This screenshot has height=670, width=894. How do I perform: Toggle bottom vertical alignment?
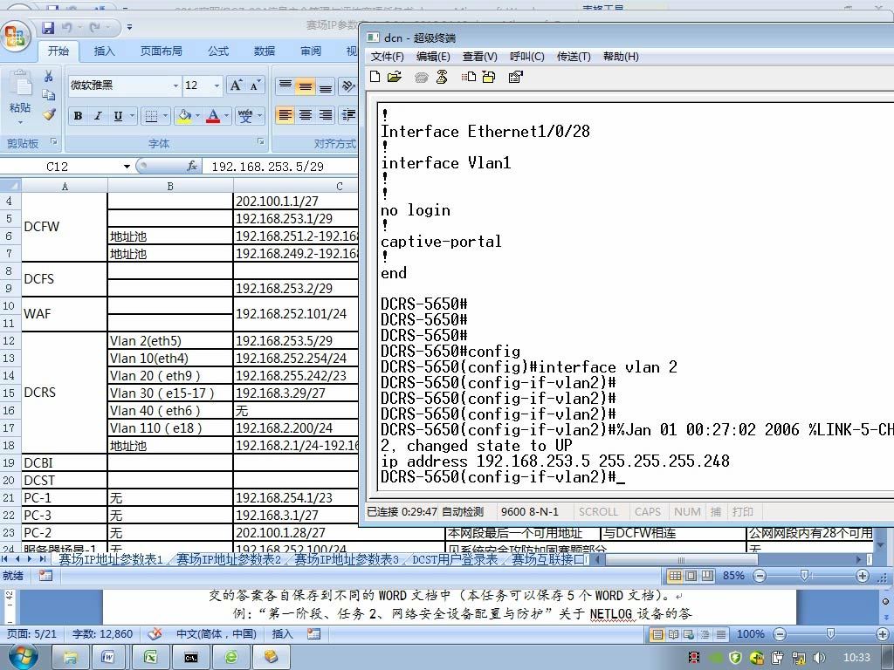(x=326, y=86)
